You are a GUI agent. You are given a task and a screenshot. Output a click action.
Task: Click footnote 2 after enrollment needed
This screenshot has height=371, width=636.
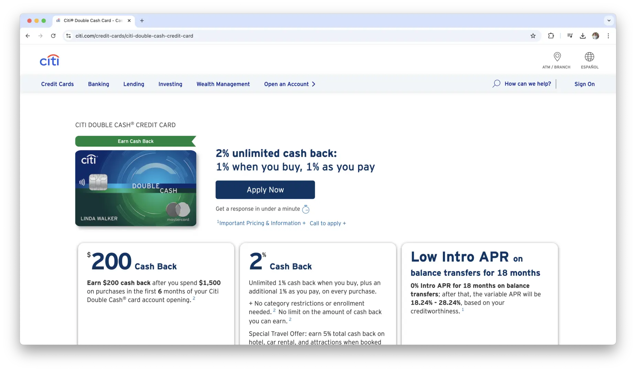pos(274,311)
